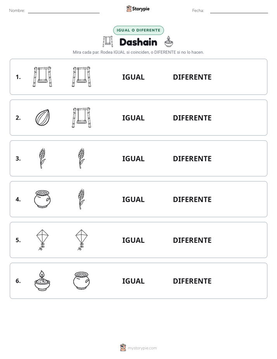The width and height of the screenshot is (277, 359).
Task: Choose DIFERENTE for pair number 6
Action: (x=192, y=281)
